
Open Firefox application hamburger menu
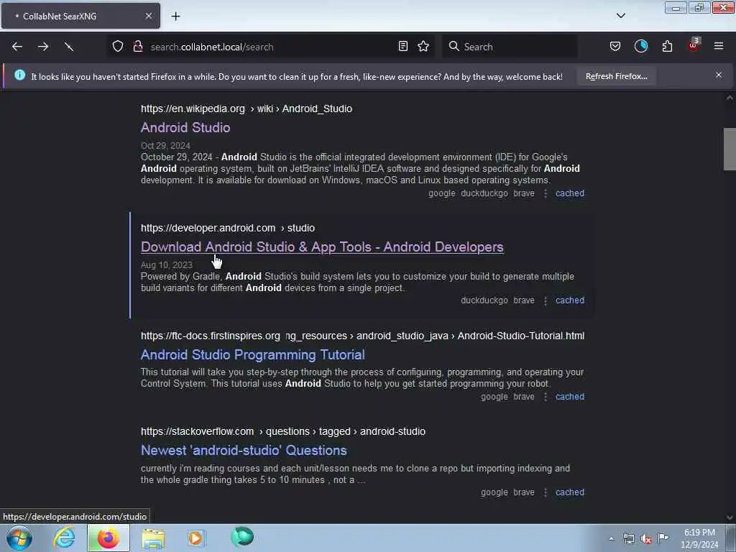[x=719, y=46]
